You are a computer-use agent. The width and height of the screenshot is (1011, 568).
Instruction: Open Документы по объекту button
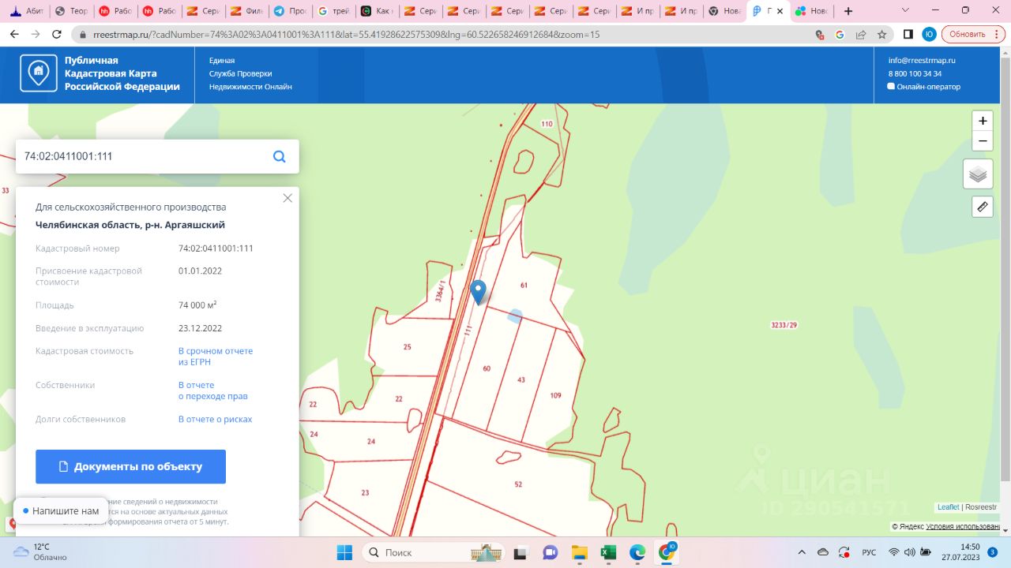click(x=130, y=466)
